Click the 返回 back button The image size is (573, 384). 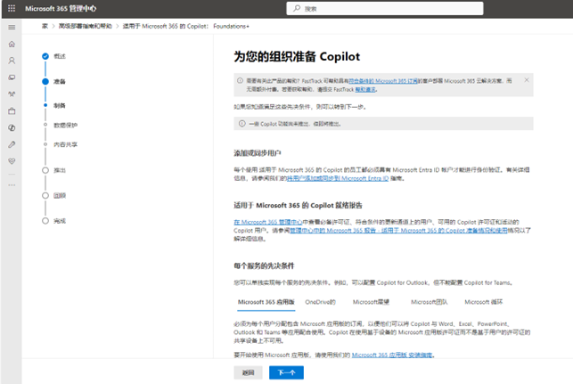(248, 372)
